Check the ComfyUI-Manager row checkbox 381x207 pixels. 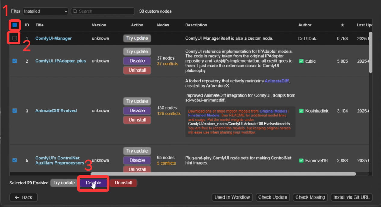click(14, 38)
